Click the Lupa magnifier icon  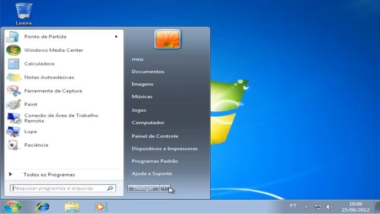[x=13, y=131]
